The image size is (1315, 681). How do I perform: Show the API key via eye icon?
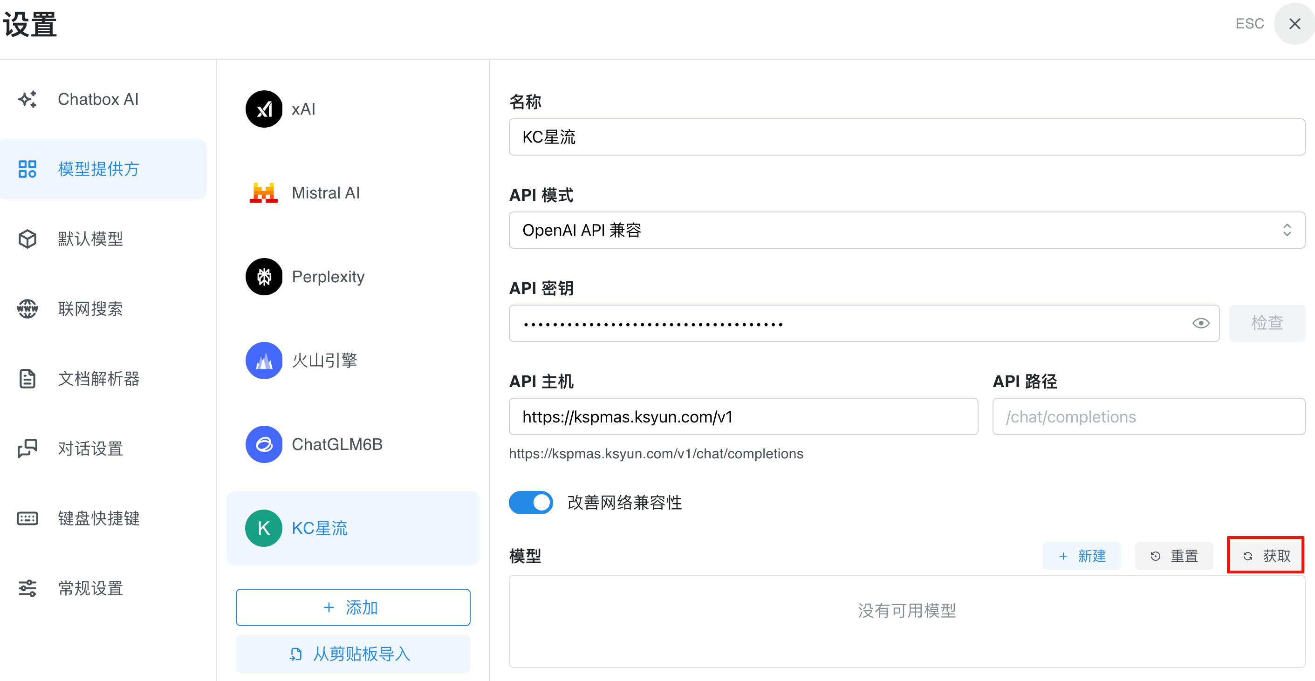(x=1201, y=323)
